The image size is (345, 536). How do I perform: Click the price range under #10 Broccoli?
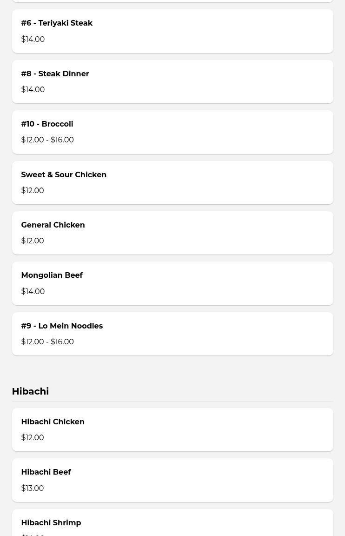[47, 140]
